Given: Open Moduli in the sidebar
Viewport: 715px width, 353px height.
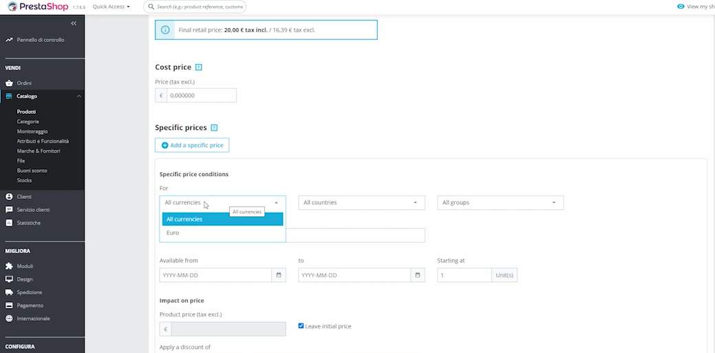Looking at the screenshot, I should tap(25, 266).
